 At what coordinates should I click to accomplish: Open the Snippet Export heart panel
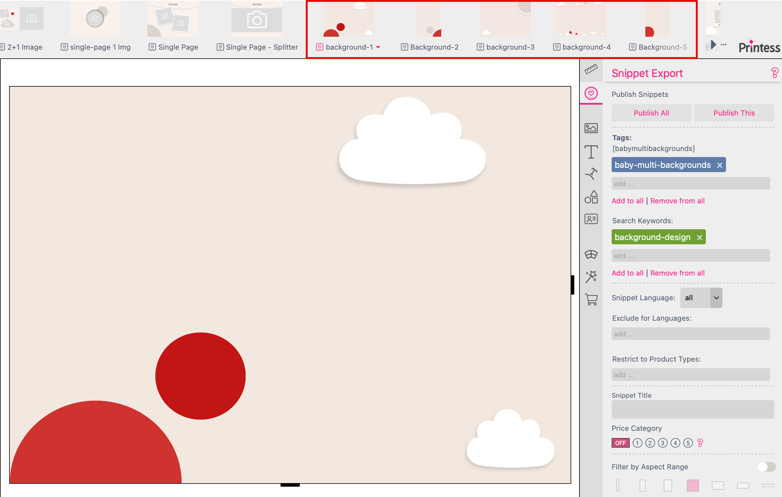click(591, 94)
